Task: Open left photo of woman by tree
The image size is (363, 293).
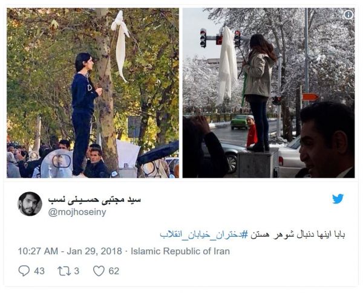Action: click(93, 93)
